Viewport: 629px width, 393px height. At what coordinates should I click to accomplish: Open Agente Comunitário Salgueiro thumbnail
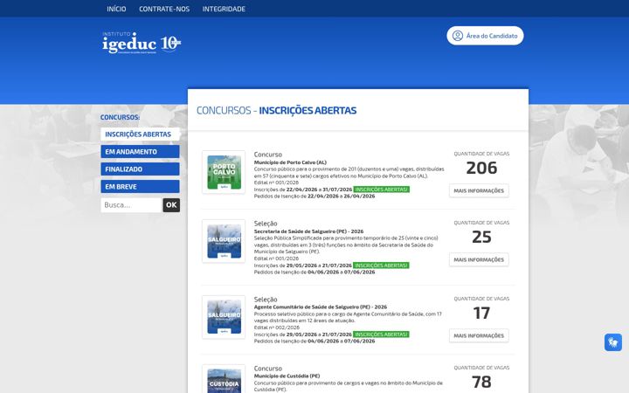tap(224, 317)
